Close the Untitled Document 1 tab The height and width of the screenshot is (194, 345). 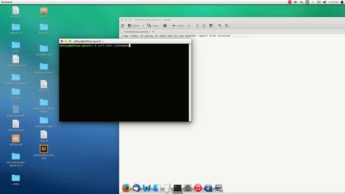pos(153,32)
